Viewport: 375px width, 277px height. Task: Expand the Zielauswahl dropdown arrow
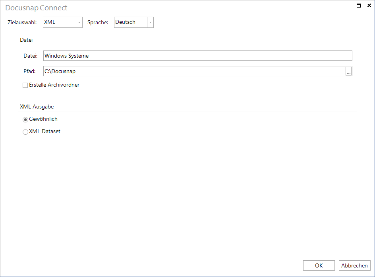click(x=79, y=22)
